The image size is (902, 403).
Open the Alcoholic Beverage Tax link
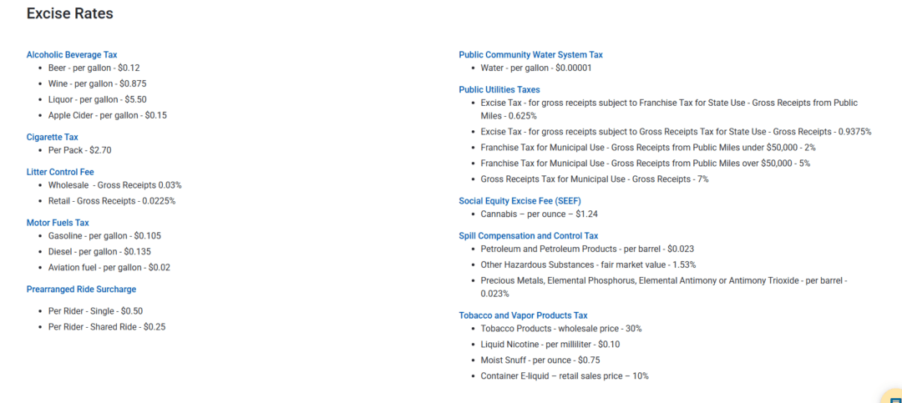pyautogui.click(x=72, y=54)
